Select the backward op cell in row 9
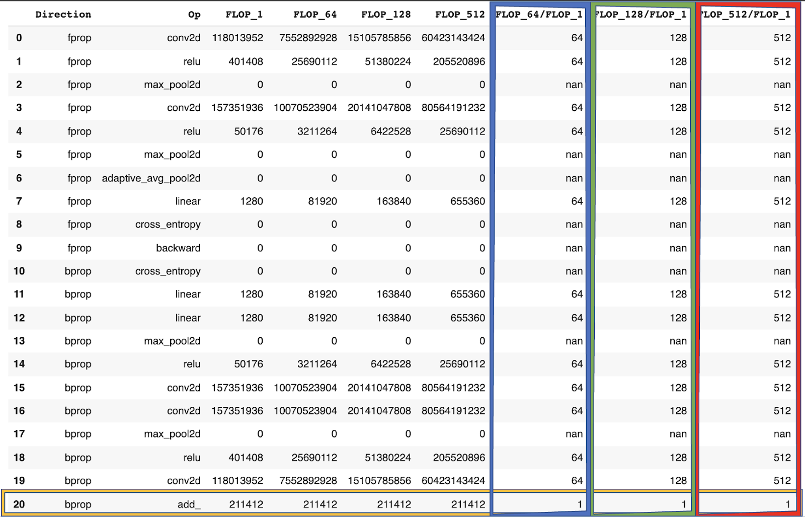 pos(178,248)
